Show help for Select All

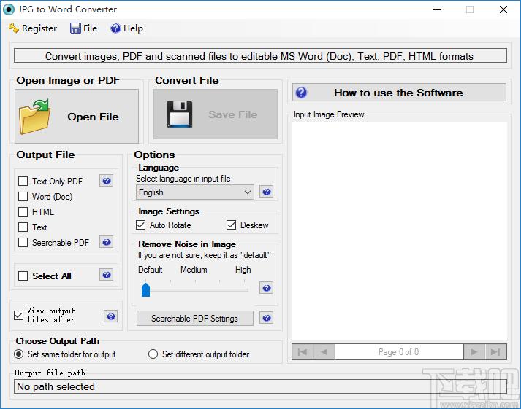[x=107, y=275]
